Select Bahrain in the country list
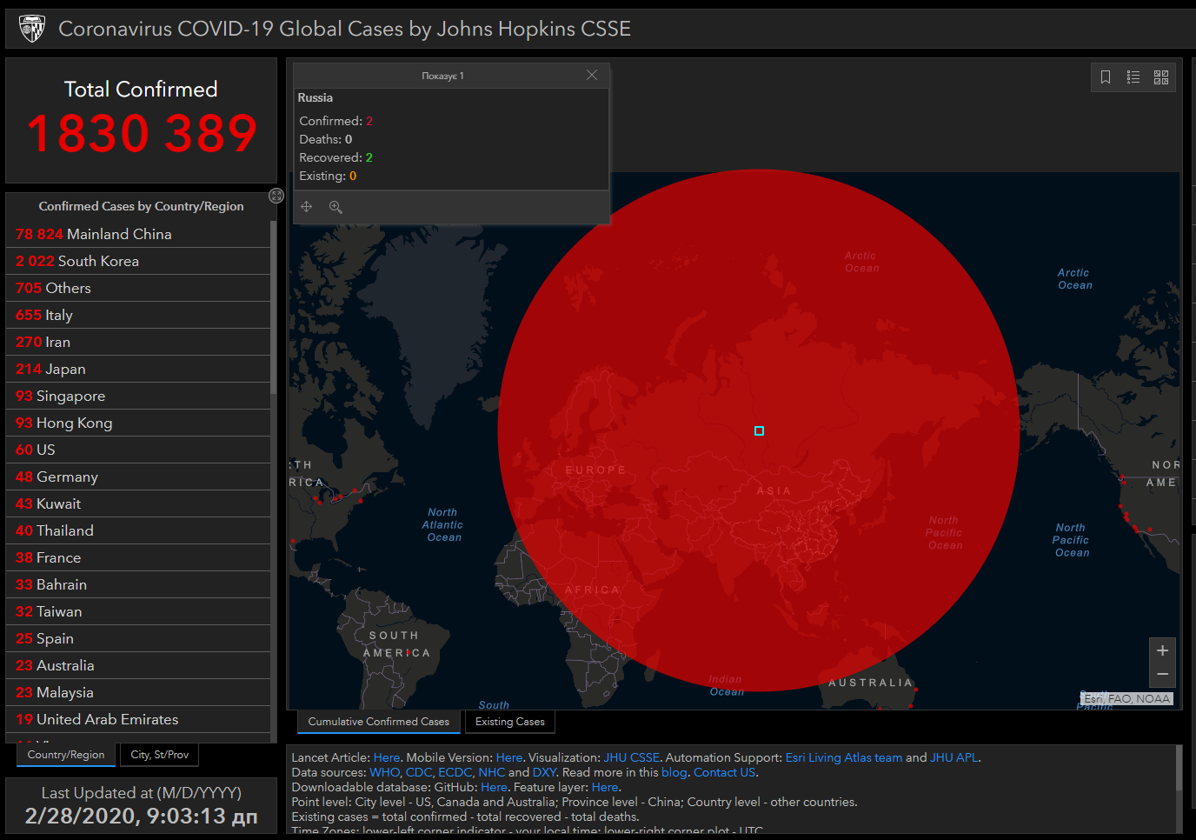Viewport: 1196px width, 840px height. 139,584
